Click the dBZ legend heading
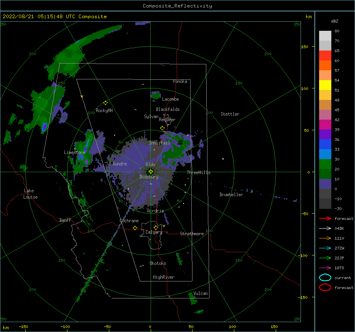This screenshot has height=332, width=355. pos(334,21)
